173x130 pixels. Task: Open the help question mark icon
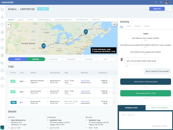pos(161,2)
